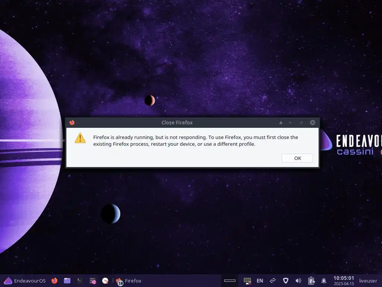The height and width of the screenshot is (287, 382).
Task: Close the Close Firefox dialog window
Action: (313, 123)
